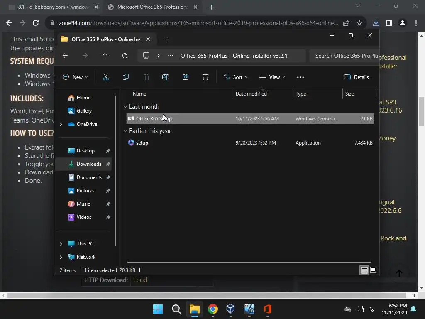Collapse the Last month group

coord(125,107)
